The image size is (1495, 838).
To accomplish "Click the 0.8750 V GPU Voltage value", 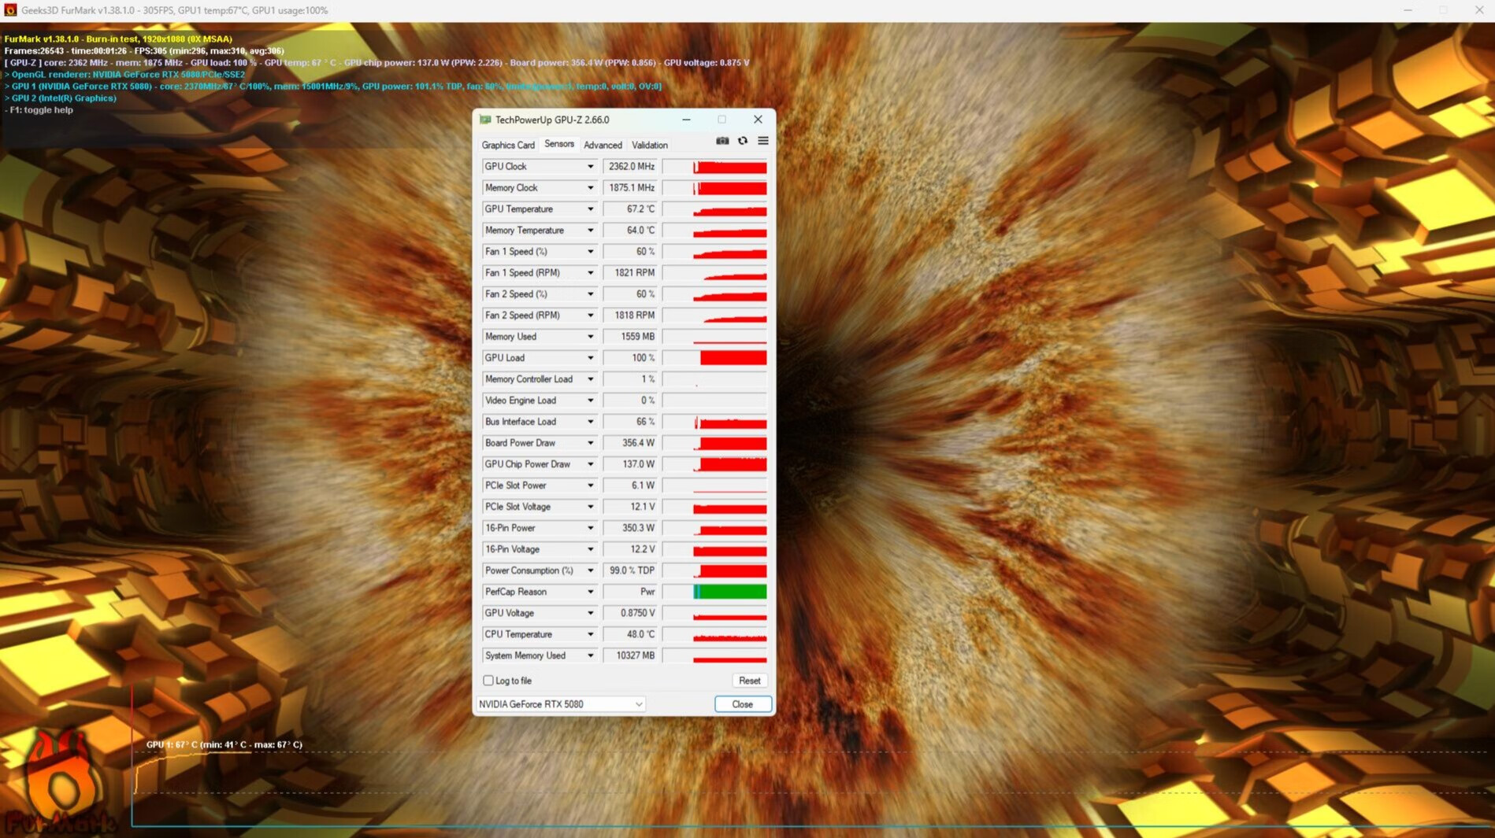I will pyautogui.click(x=630, y=613).
